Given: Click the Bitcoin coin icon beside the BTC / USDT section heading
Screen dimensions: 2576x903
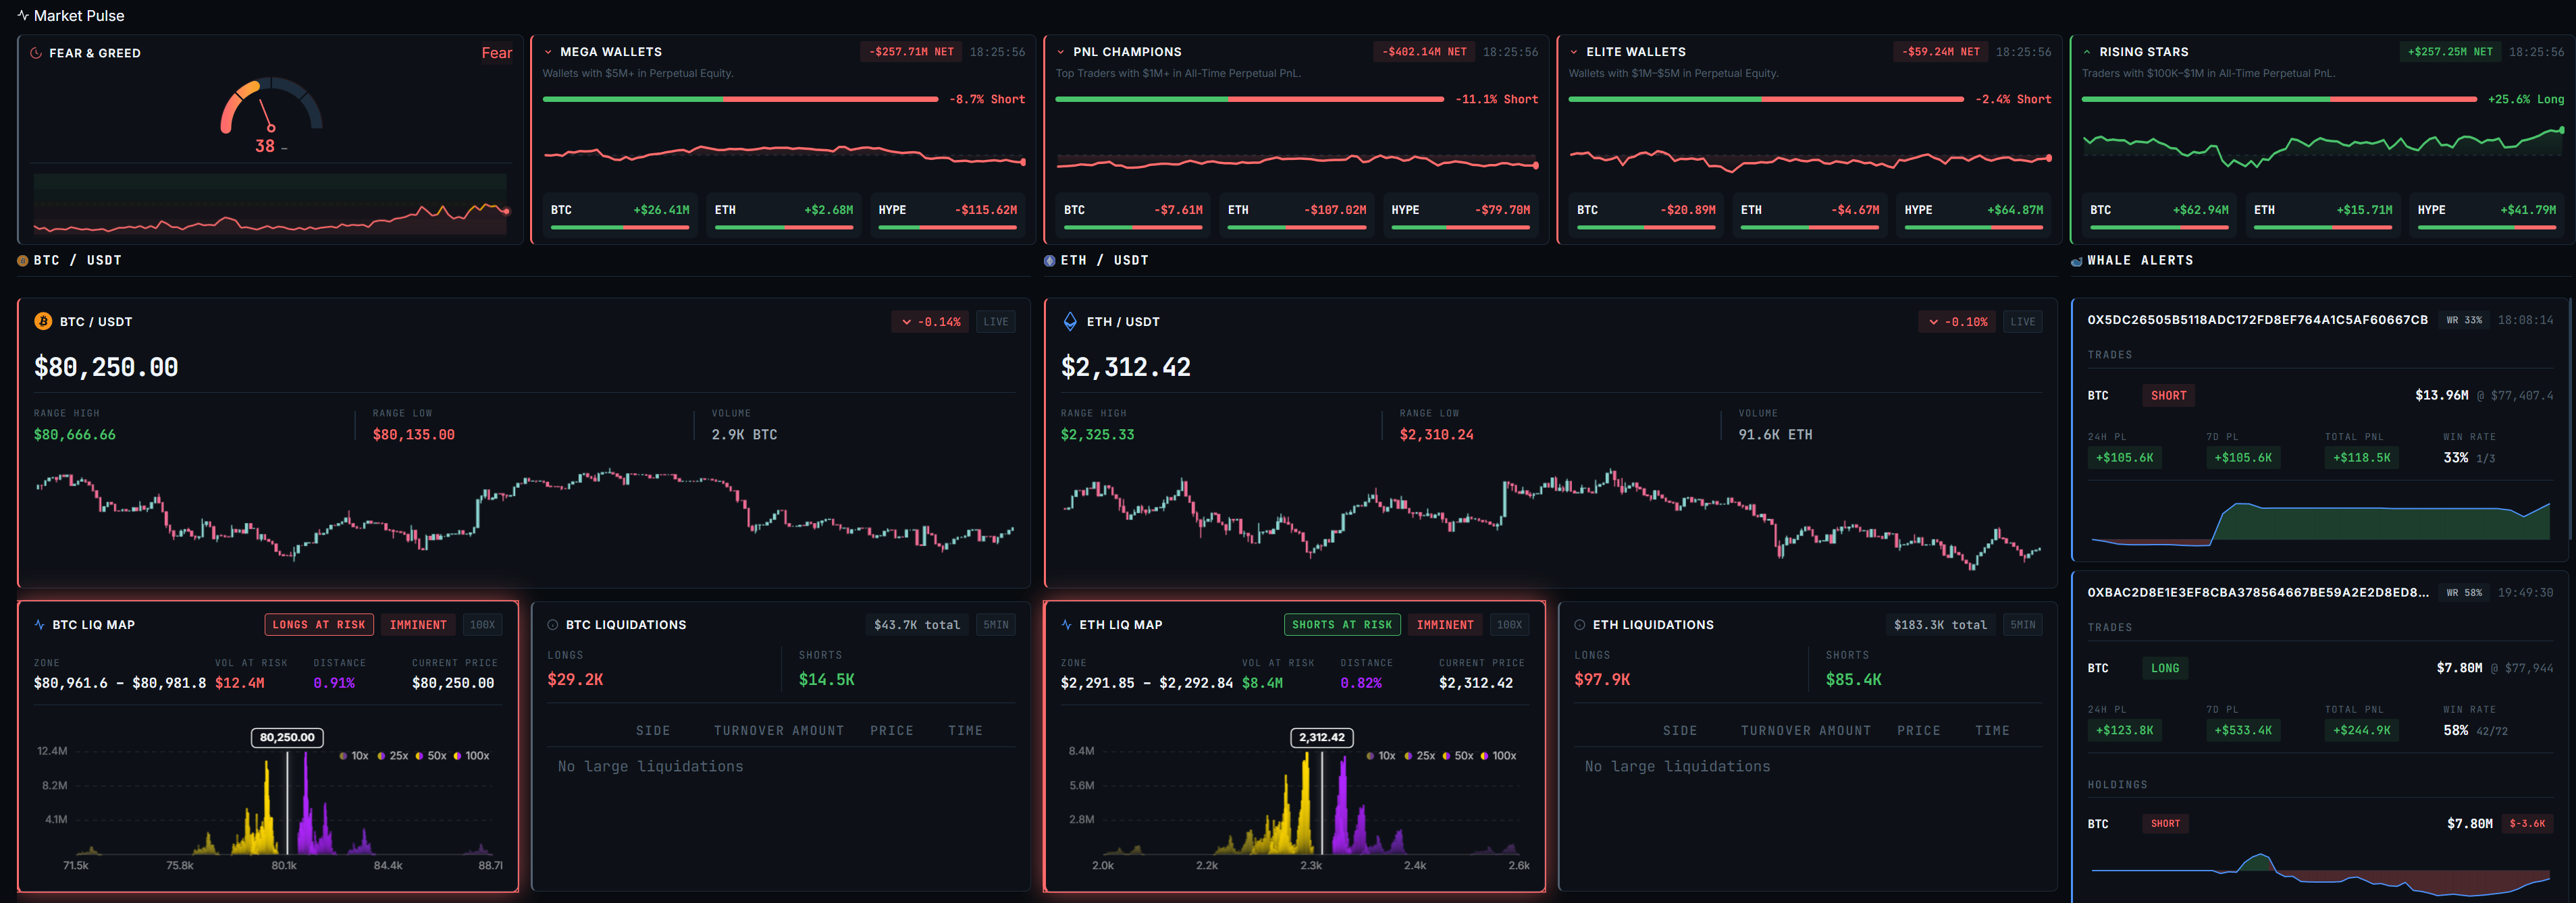Looking at the screenshot, I should click(x=23, y=260).
